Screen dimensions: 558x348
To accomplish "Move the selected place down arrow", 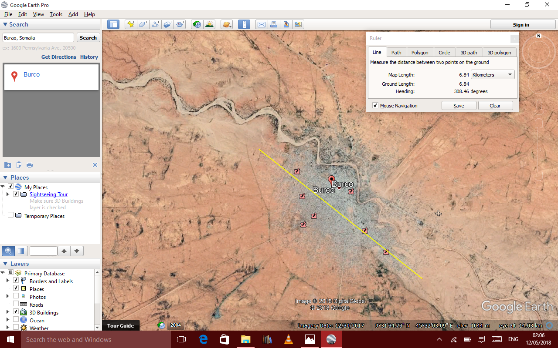I will [77, 251].
